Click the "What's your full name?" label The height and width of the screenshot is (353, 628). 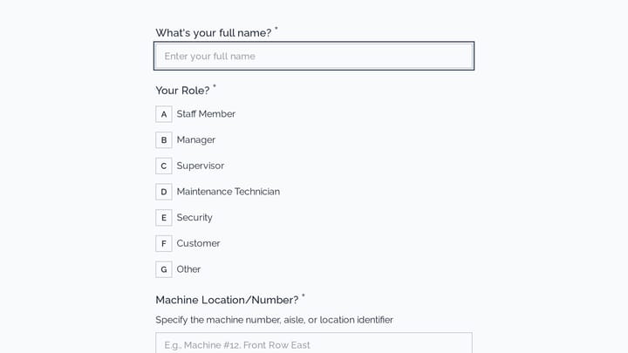pos(214,33)
